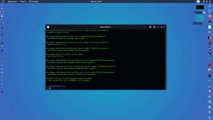Open the sound volume indicator in the top bar
213x120 pixels.
[x=207, y=1]
